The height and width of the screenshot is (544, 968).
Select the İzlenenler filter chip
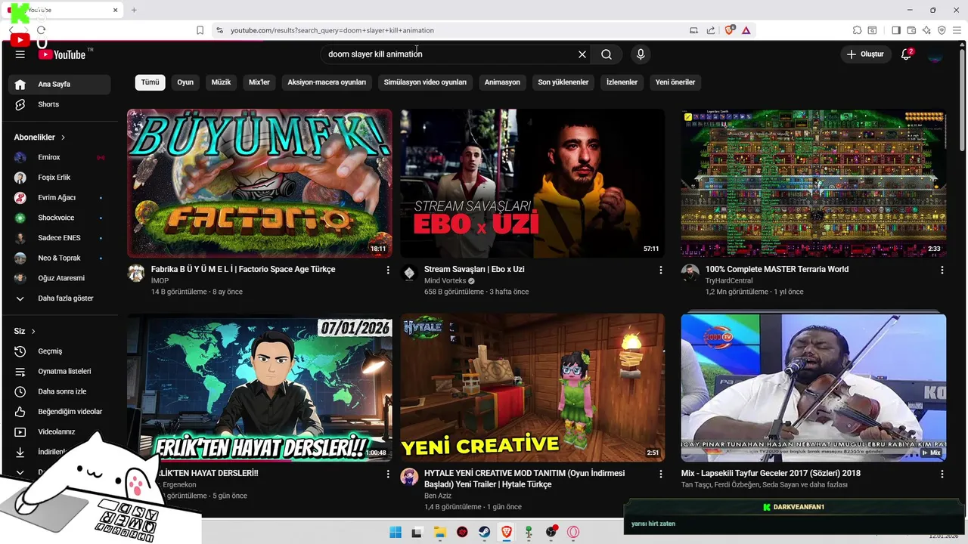622,82
